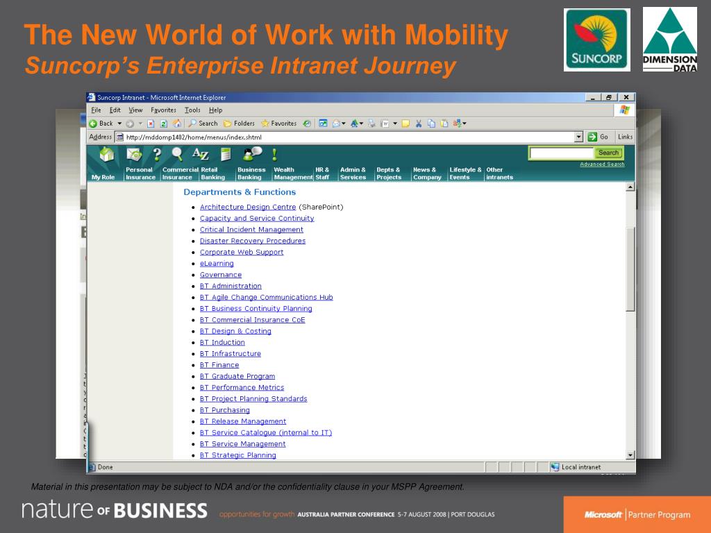Select the Wealth Management navigation tab
Viewport: 711px width, 533px height.
[293, 174]
